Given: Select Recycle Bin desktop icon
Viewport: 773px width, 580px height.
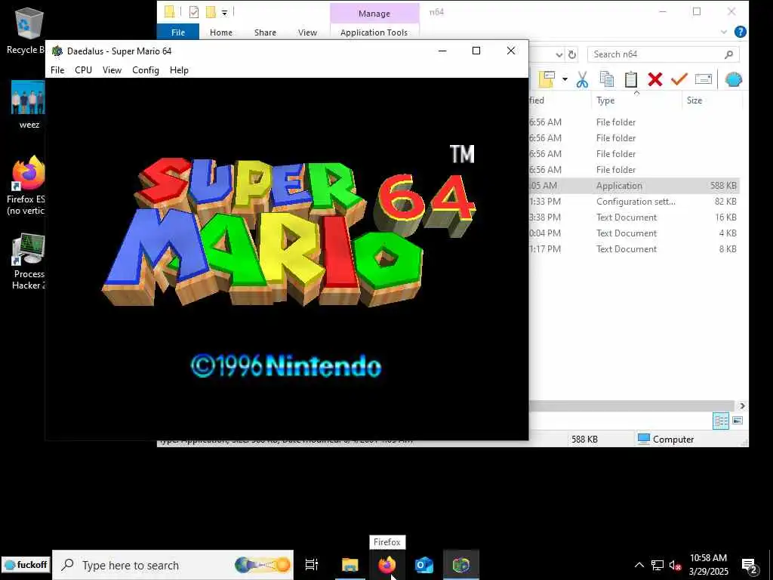Looking at the screenshot, I should (x=26, y=32).
